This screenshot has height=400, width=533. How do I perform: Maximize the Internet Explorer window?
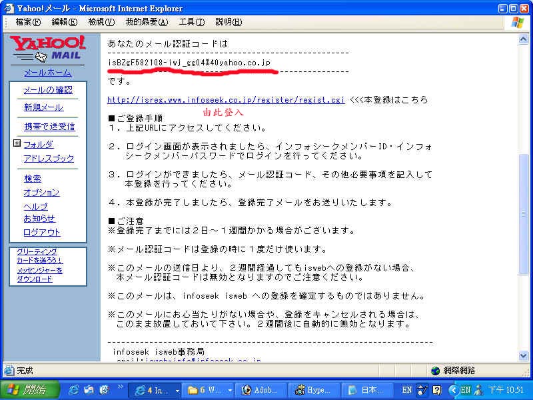(x=514, y=8)
